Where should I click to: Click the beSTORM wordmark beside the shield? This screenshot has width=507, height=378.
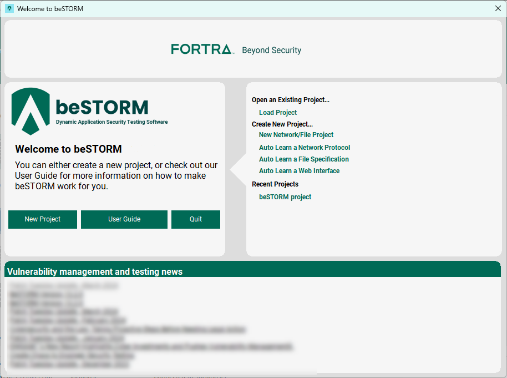pyautogui.click(x=102, y=107)
